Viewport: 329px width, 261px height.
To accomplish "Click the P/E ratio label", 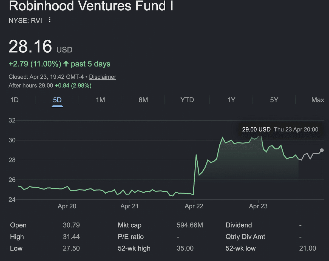I will (x=131, y=237).
